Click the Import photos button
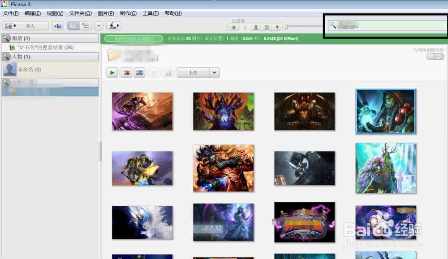The width and height of the screenshot is (448, 259). click(x=26, y=26)
